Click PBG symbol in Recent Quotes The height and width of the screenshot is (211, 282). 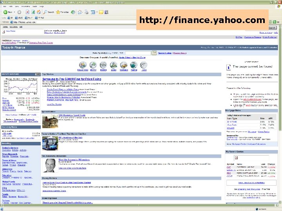(229, 173)
